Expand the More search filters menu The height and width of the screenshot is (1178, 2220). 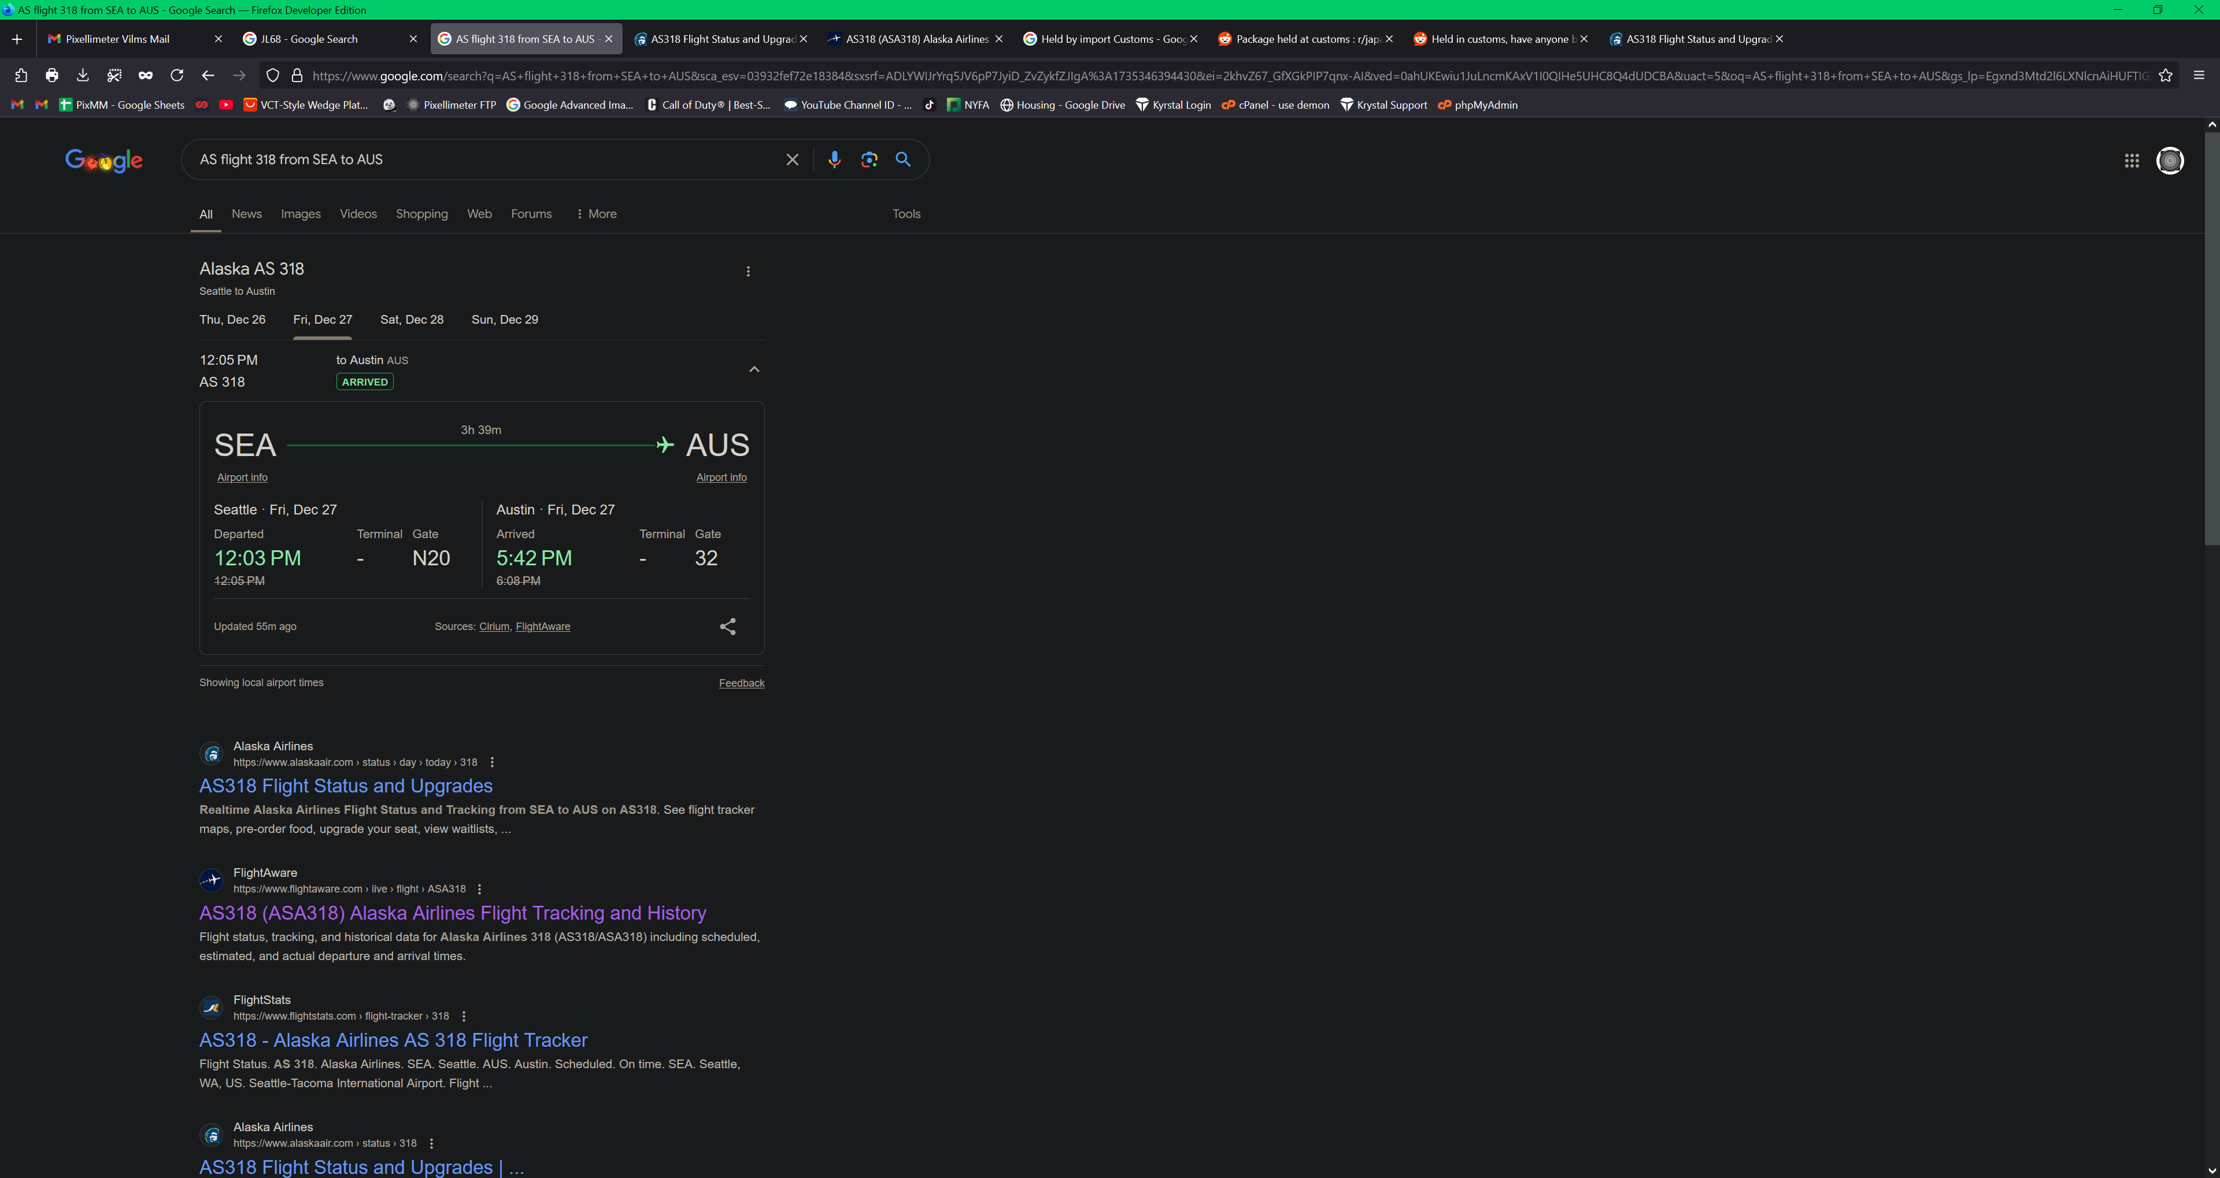597,214
